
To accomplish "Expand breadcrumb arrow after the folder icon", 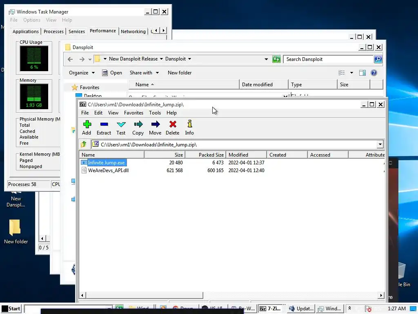I will (105, 59).
